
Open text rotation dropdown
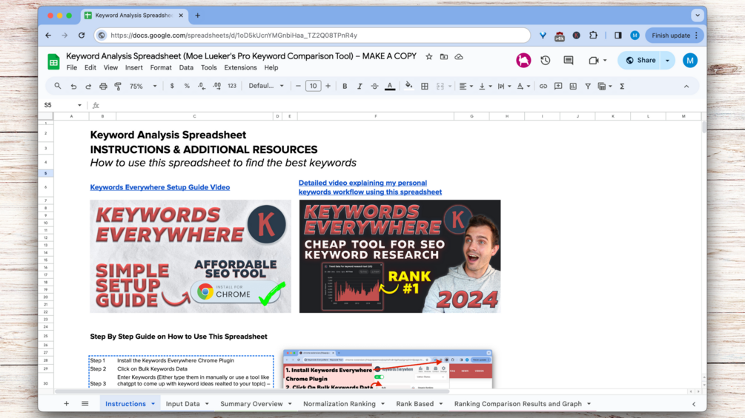point(523,87)
